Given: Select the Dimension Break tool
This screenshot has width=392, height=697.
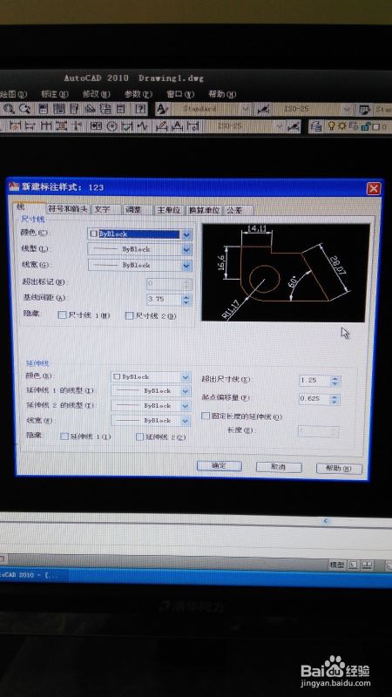Looking at the screenshot, I should click(78, 126).
